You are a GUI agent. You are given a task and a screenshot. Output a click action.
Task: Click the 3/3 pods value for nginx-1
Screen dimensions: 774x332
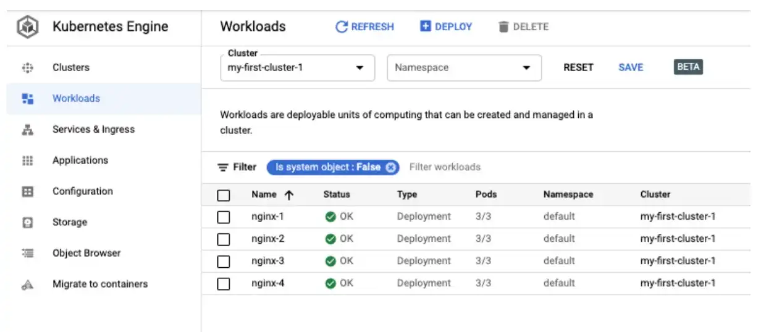[x=484, y=217]
